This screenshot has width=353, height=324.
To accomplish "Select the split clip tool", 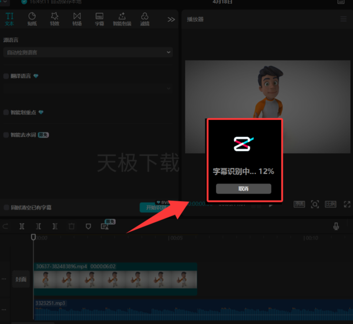I will coord(22,226).
